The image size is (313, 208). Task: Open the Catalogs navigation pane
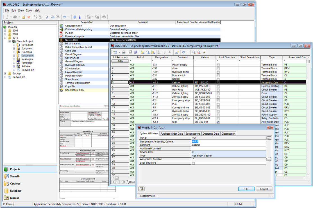pos(30,184)
